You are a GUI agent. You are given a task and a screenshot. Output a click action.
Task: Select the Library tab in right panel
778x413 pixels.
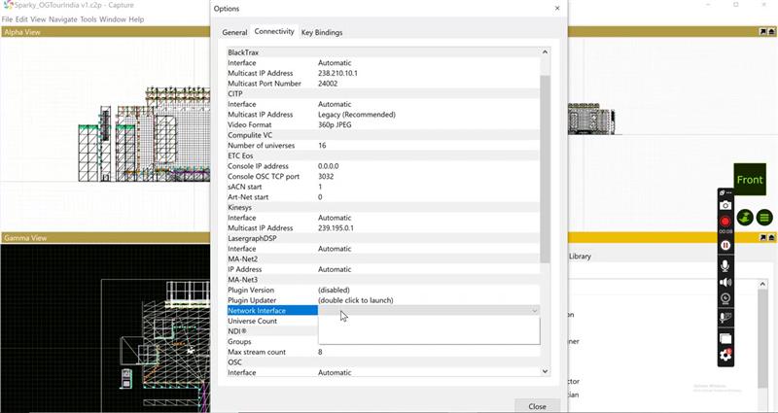click(x=580, y=257)
